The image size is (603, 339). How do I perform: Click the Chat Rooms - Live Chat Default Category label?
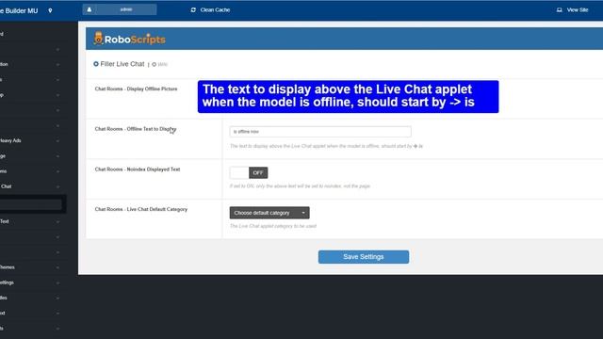(x=141, y=209)
